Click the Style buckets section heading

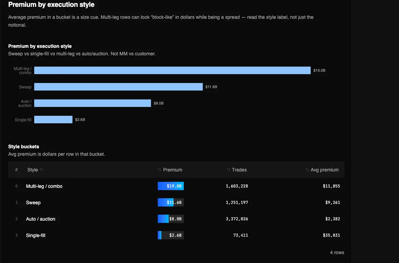[24, 147]
